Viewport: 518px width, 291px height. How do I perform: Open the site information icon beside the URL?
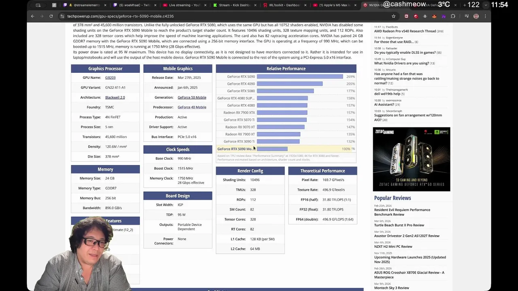pos(62,16)
